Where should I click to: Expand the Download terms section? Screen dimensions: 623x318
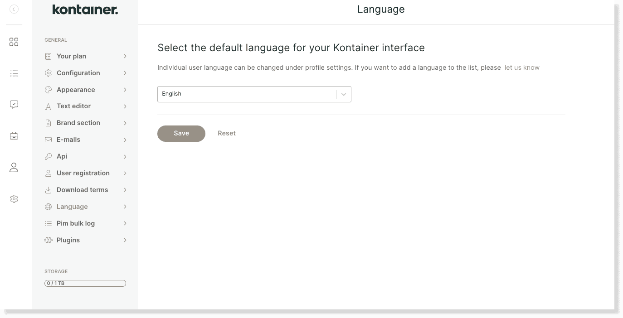(x=82, y=190)
